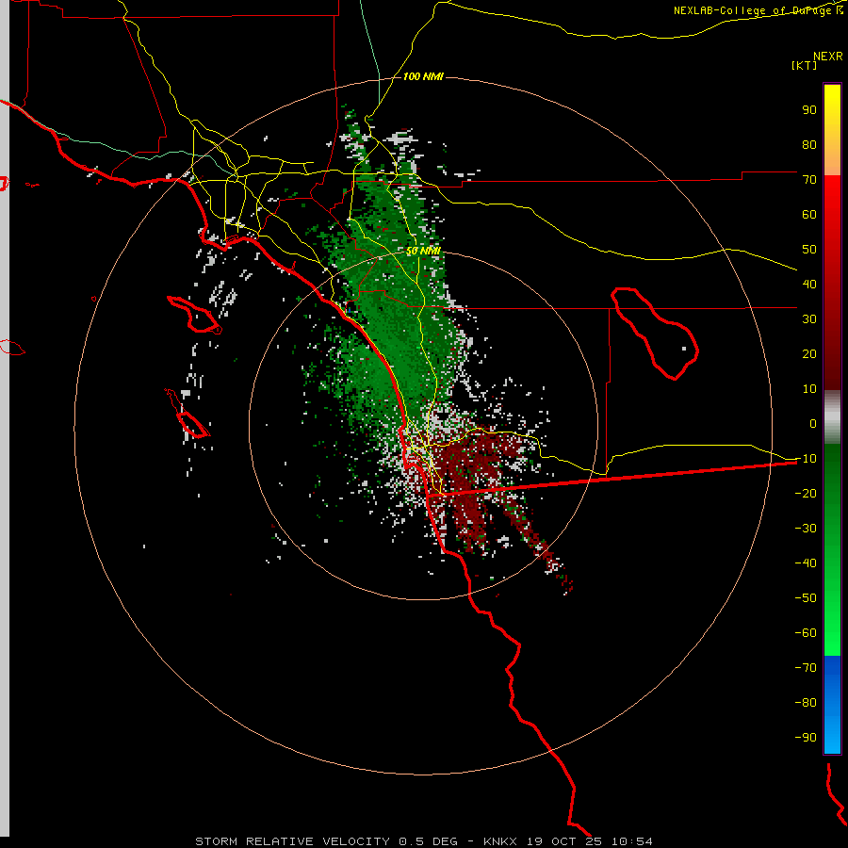
Task: Click the positive 80 knots scale label
Action: (809, 144)
